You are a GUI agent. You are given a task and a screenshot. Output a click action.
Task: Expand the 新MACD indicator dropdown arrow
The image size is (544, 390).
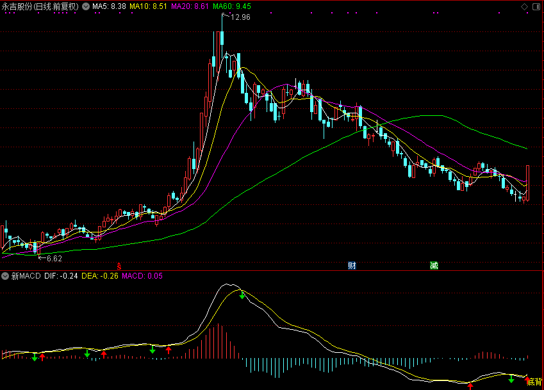coord(5,276)
